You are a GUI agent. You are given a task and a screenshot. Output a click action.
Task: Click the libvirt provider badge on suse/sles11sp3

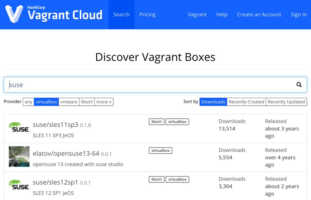pos(156,122)
